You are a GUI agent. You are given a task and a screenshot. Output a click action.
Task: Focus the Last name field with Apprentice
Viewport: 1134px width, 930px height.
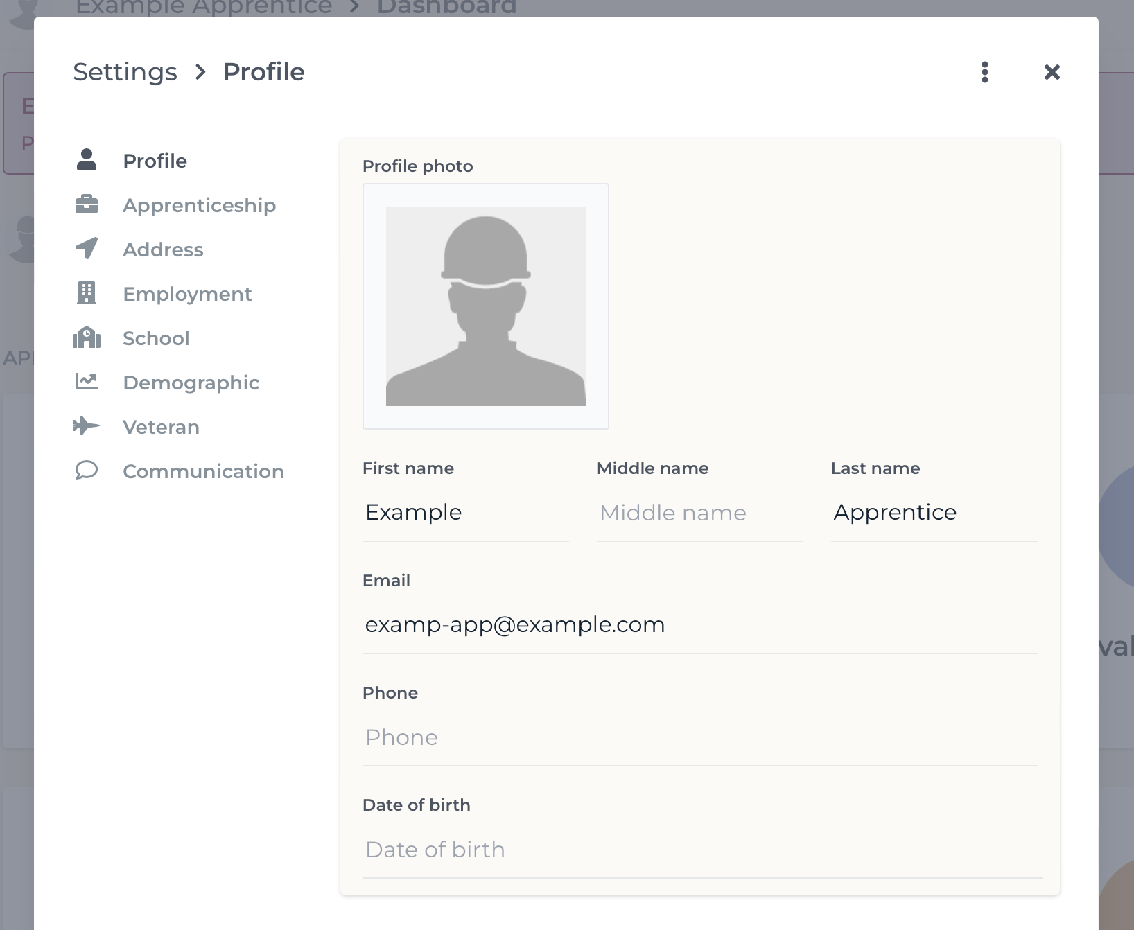934,512
